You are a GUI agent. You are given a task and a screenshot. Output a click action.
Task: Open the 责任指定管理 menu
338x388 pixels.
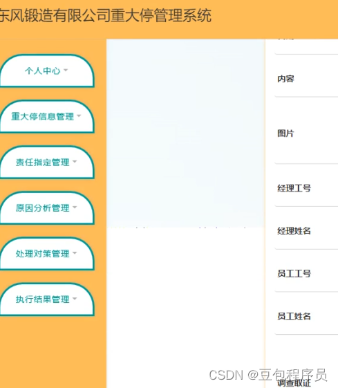(47, 163)
